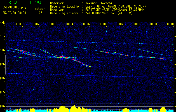Click the 0.7 frequency axis label

[2, 92]
